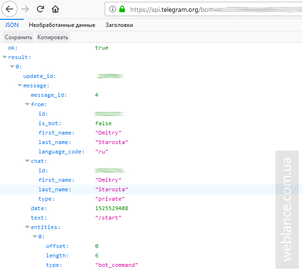This screenshot has height=272, width=302.
Task: Click the date value 1525529408
Action: (112, 208)
